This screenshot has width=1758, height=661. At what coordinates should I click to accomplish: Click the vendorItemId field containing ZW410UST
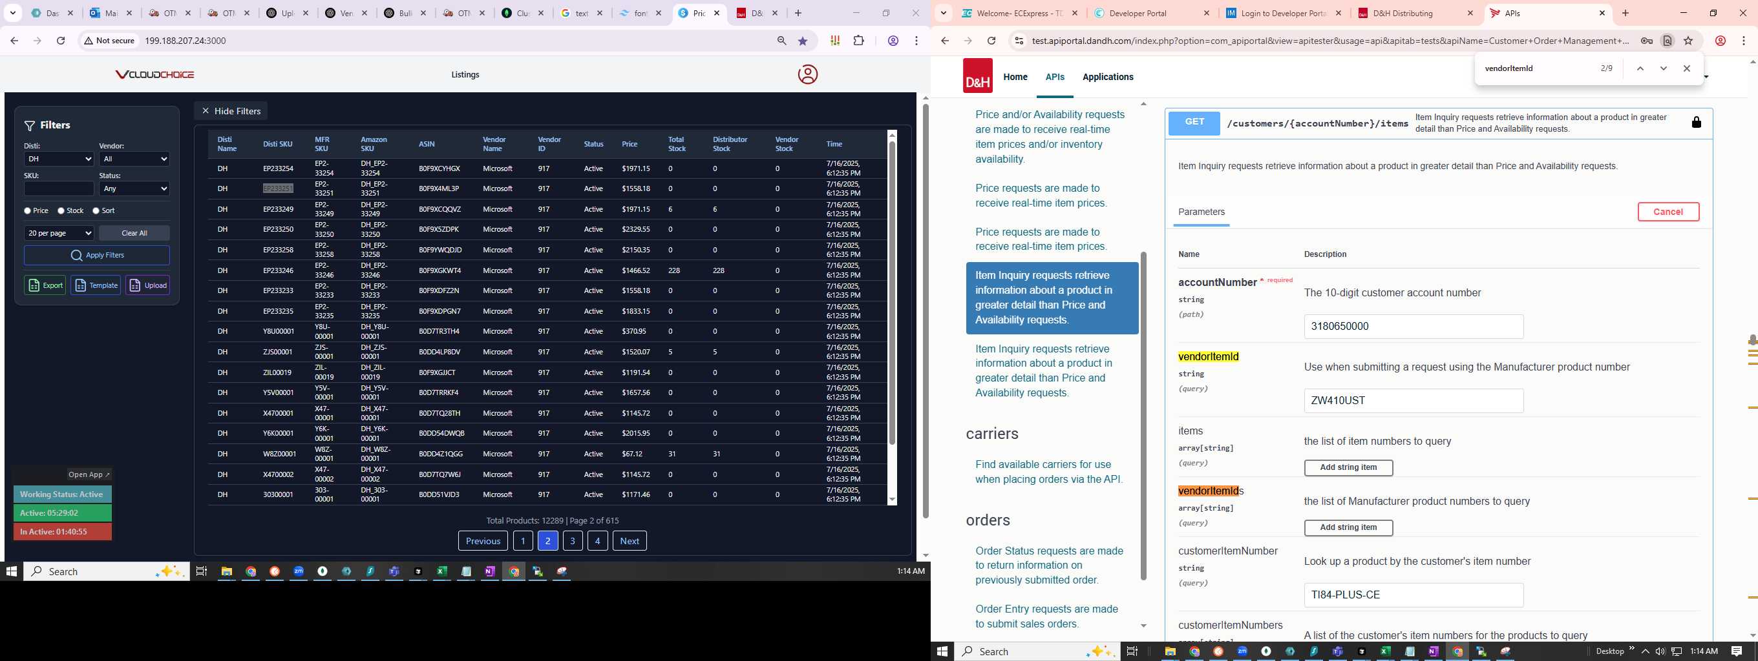click(x=1414, y=401)
